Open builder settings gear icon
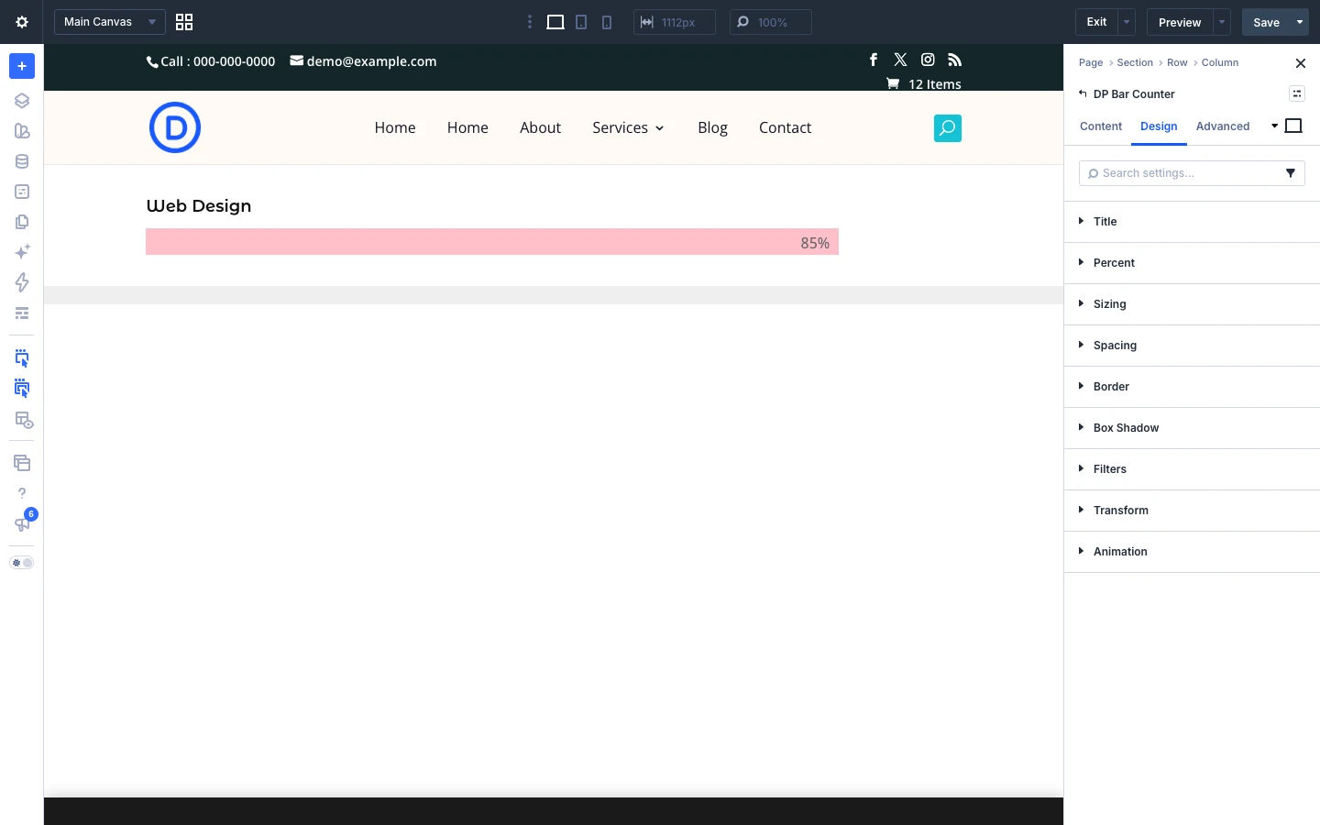 [x=22, y=22]
